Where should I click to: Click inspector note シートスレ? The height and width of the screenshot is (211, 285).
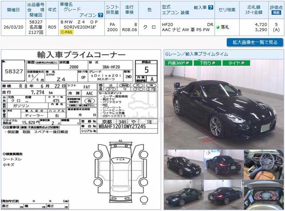pos(12,159)
